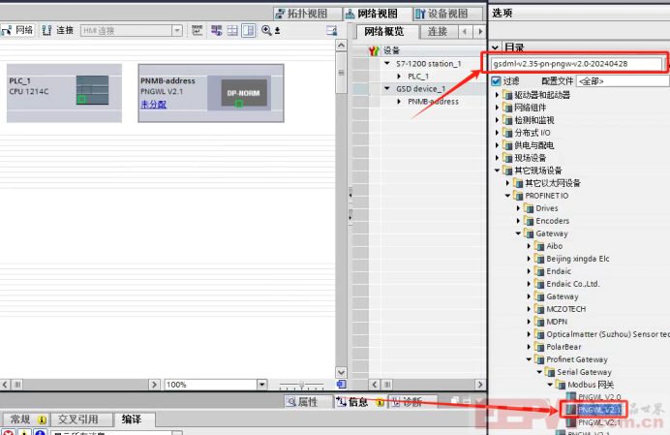Toggle the 过滤 filter checkbox

pos(496,80)
